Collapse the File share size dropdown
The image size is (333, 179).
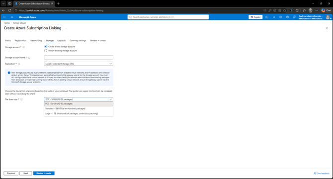click(79, 99)
